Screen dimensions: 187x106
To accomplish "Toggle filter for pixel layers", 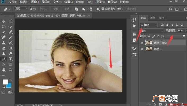I will pyautogui.click(x=162, y=25).
